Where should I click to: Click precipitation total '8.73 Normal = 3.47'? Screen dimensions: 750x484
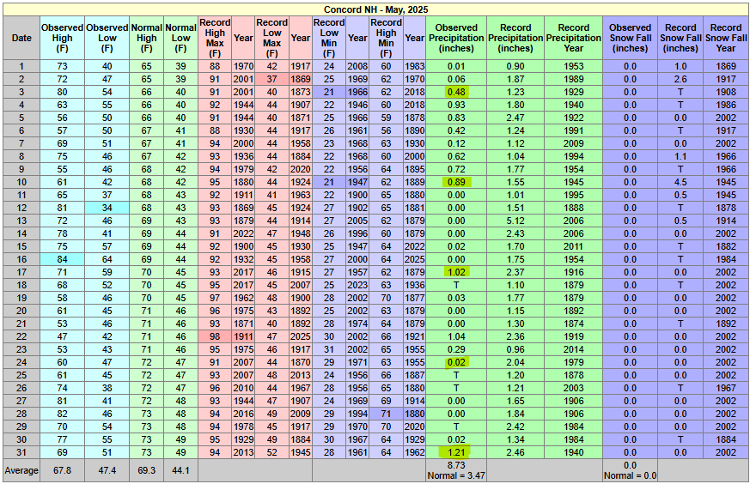coord(456,470)
